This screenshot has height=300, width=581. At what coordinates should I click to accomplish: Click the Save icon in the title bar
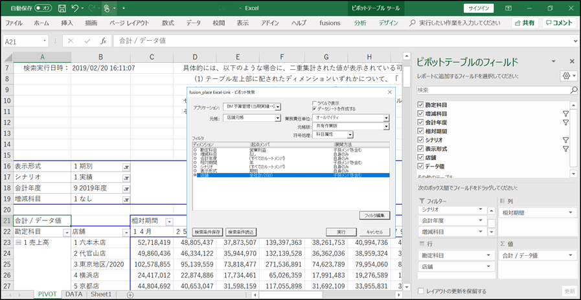[62, 8]
